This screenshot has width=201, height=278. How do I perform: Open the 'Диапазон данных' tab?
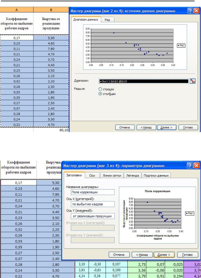pyautogui.click(x=86, y=19)
